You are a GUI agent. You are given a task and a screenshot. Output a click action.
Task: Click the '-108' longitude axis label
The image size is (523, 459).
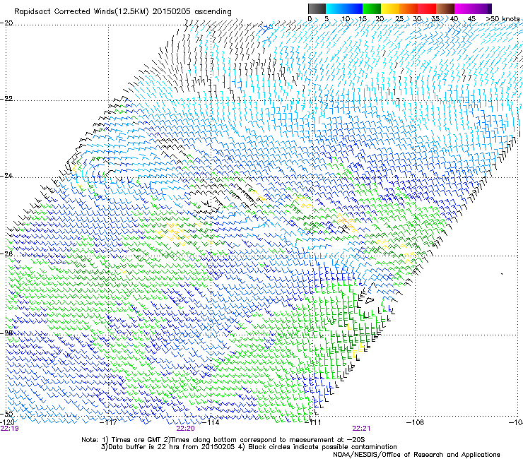click(x=415, y=422)
